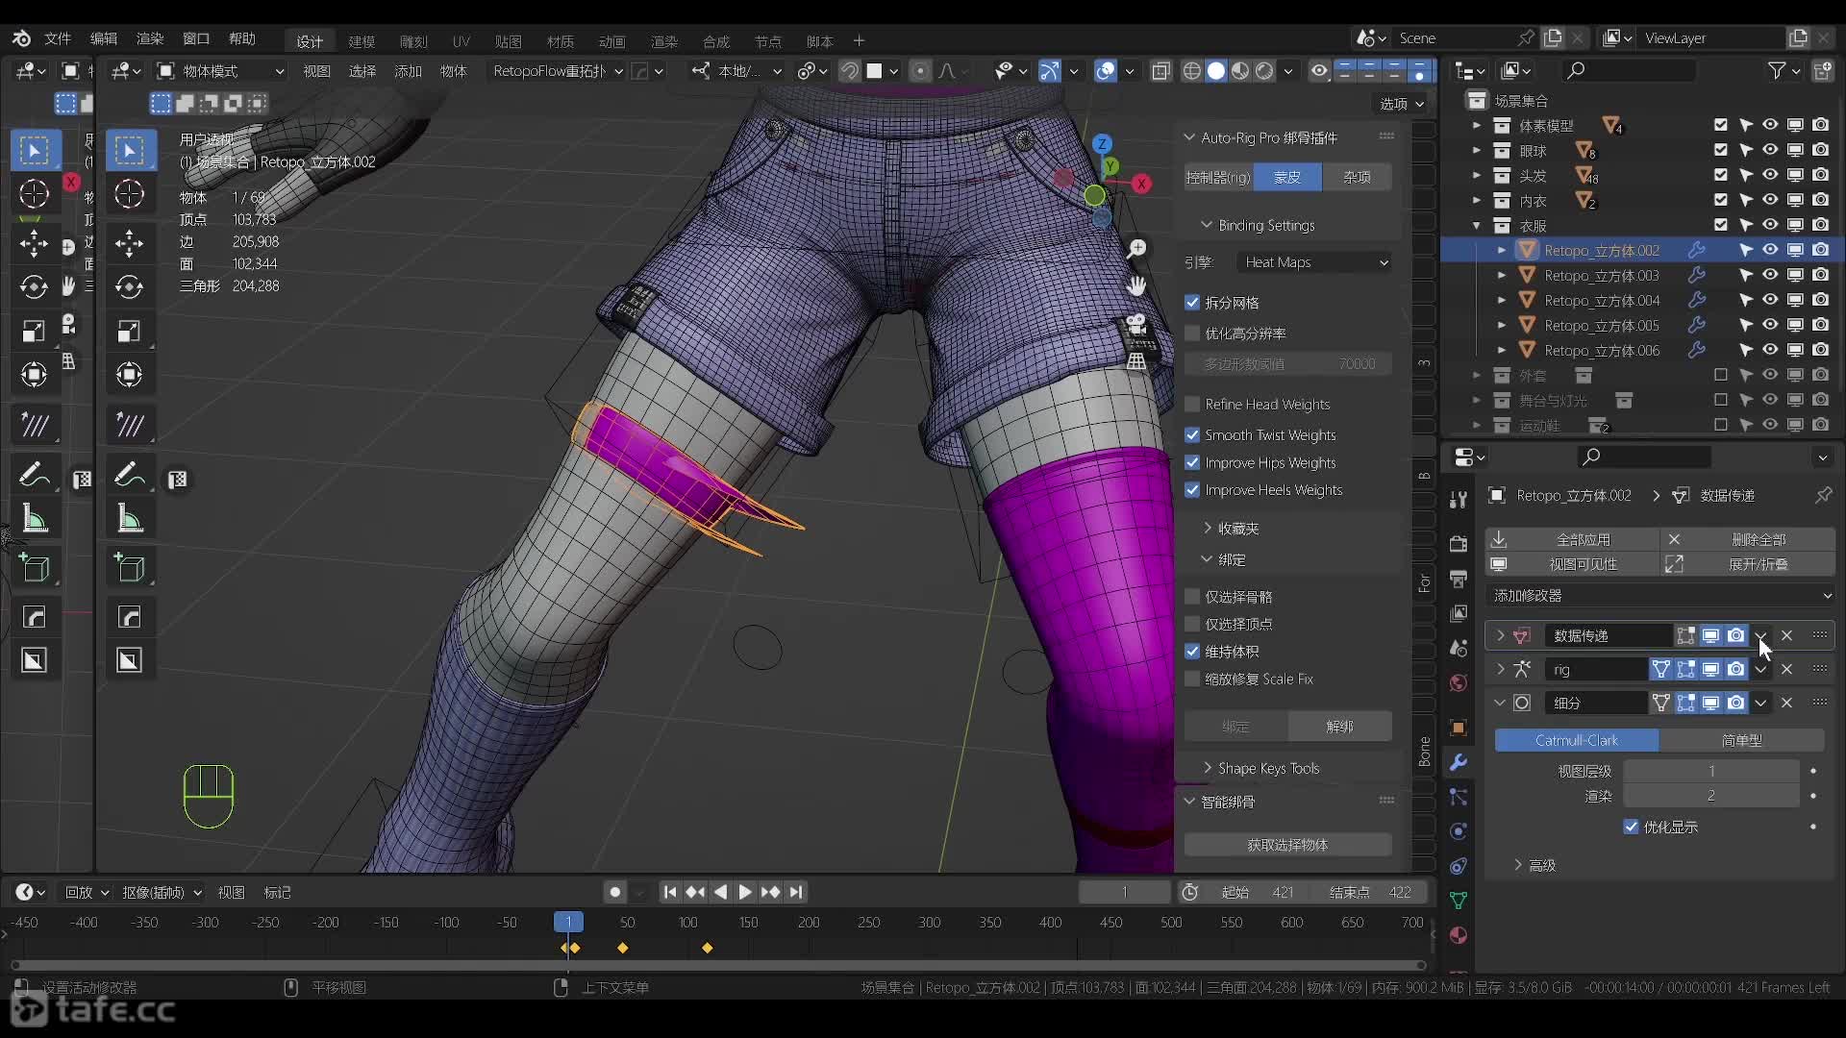
Task: Expand the Shape Keys Tools section
Action: (x=1260, y=768)
